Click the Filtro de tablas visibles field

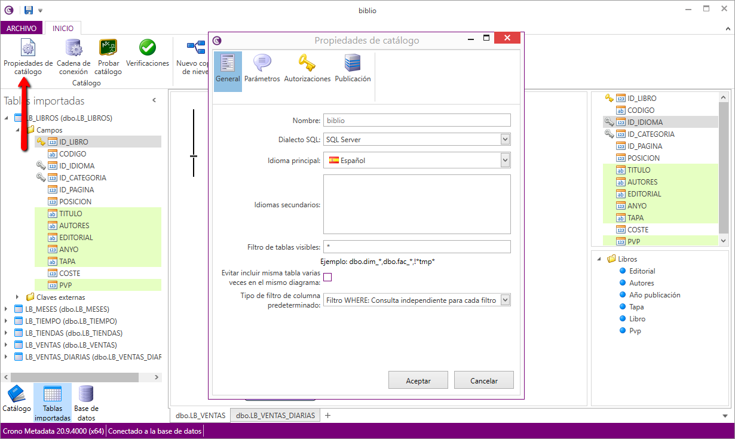tap(416, 247)
